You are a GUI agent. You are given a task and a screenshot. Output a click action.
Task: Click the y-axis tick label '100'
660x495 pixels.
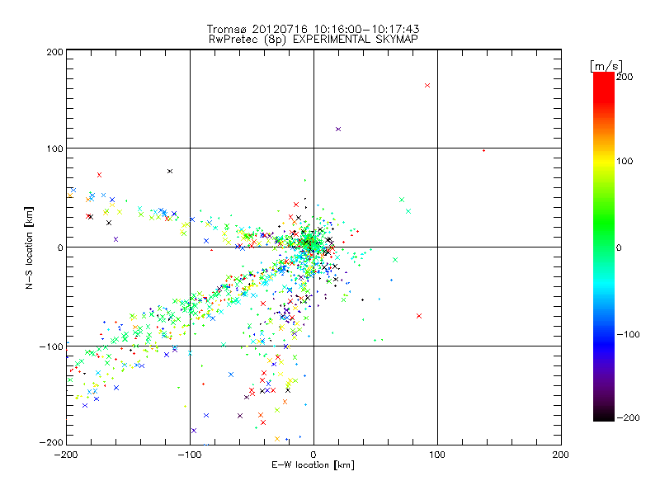coord(55,148)
